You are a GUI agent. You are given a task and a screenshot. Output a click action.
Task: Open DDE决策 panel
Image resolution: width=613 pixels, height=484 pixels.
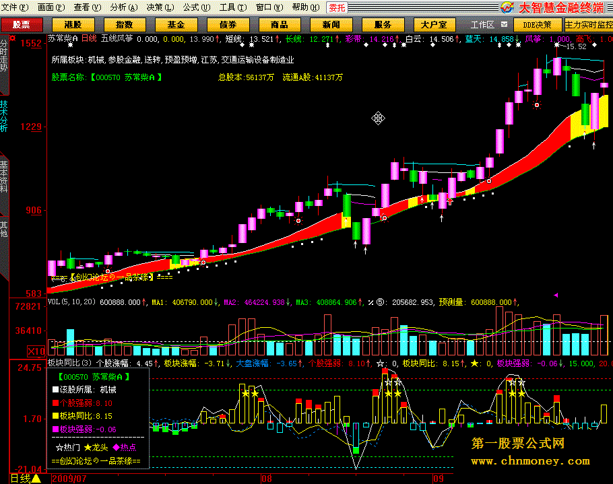(x=538, y=25)
